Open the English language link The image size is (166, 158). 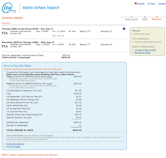pyautogui.click(x=141, y=3)
